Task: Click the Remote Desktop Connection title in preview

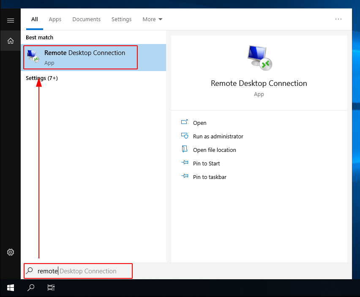Action: pos(259,83)
